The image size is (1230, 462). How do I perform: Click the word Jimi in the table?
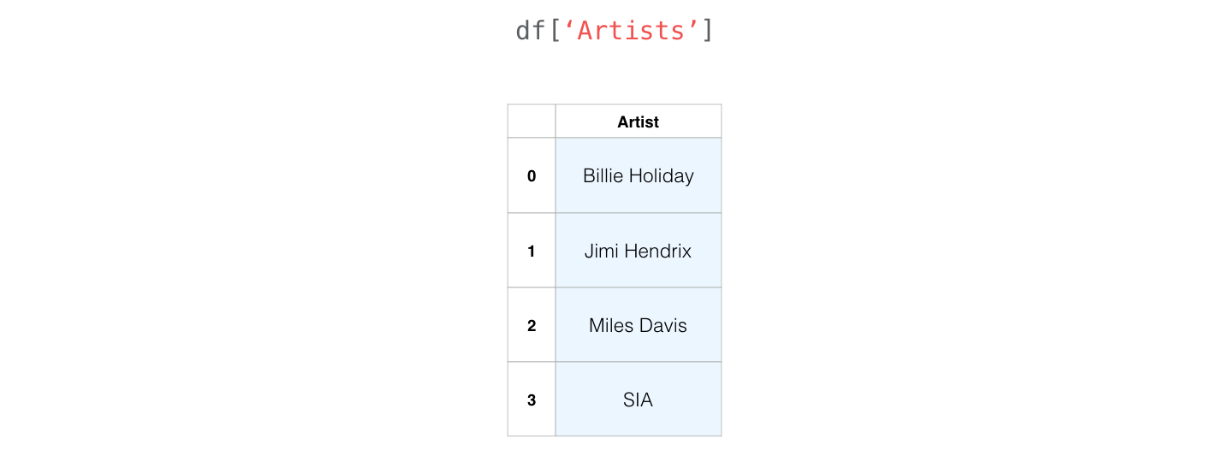601,251
